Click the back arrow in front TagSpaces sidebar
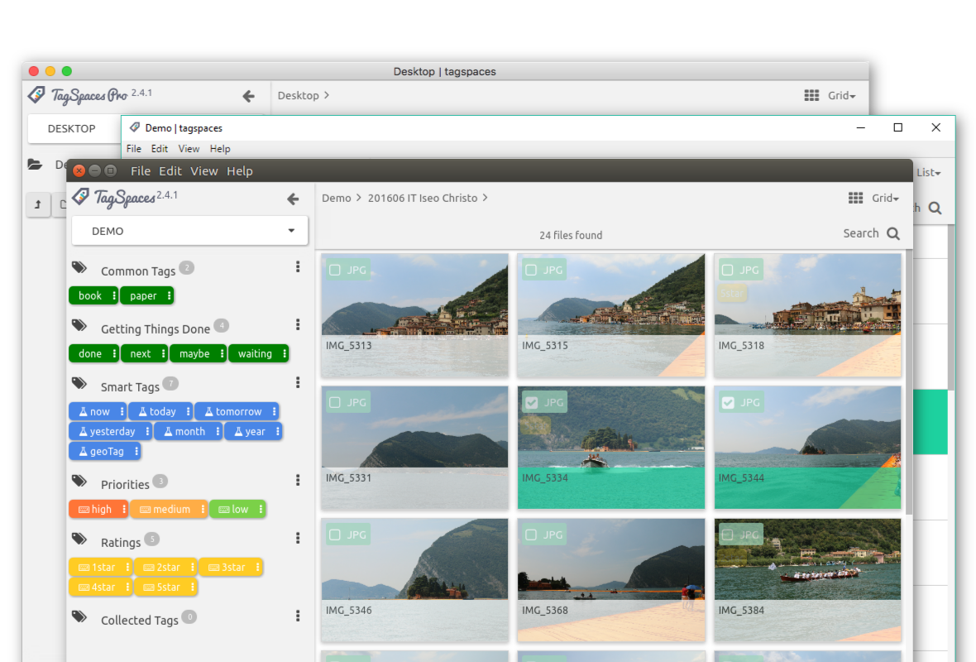This screenshot has width=976, height=662. (293, 199)
